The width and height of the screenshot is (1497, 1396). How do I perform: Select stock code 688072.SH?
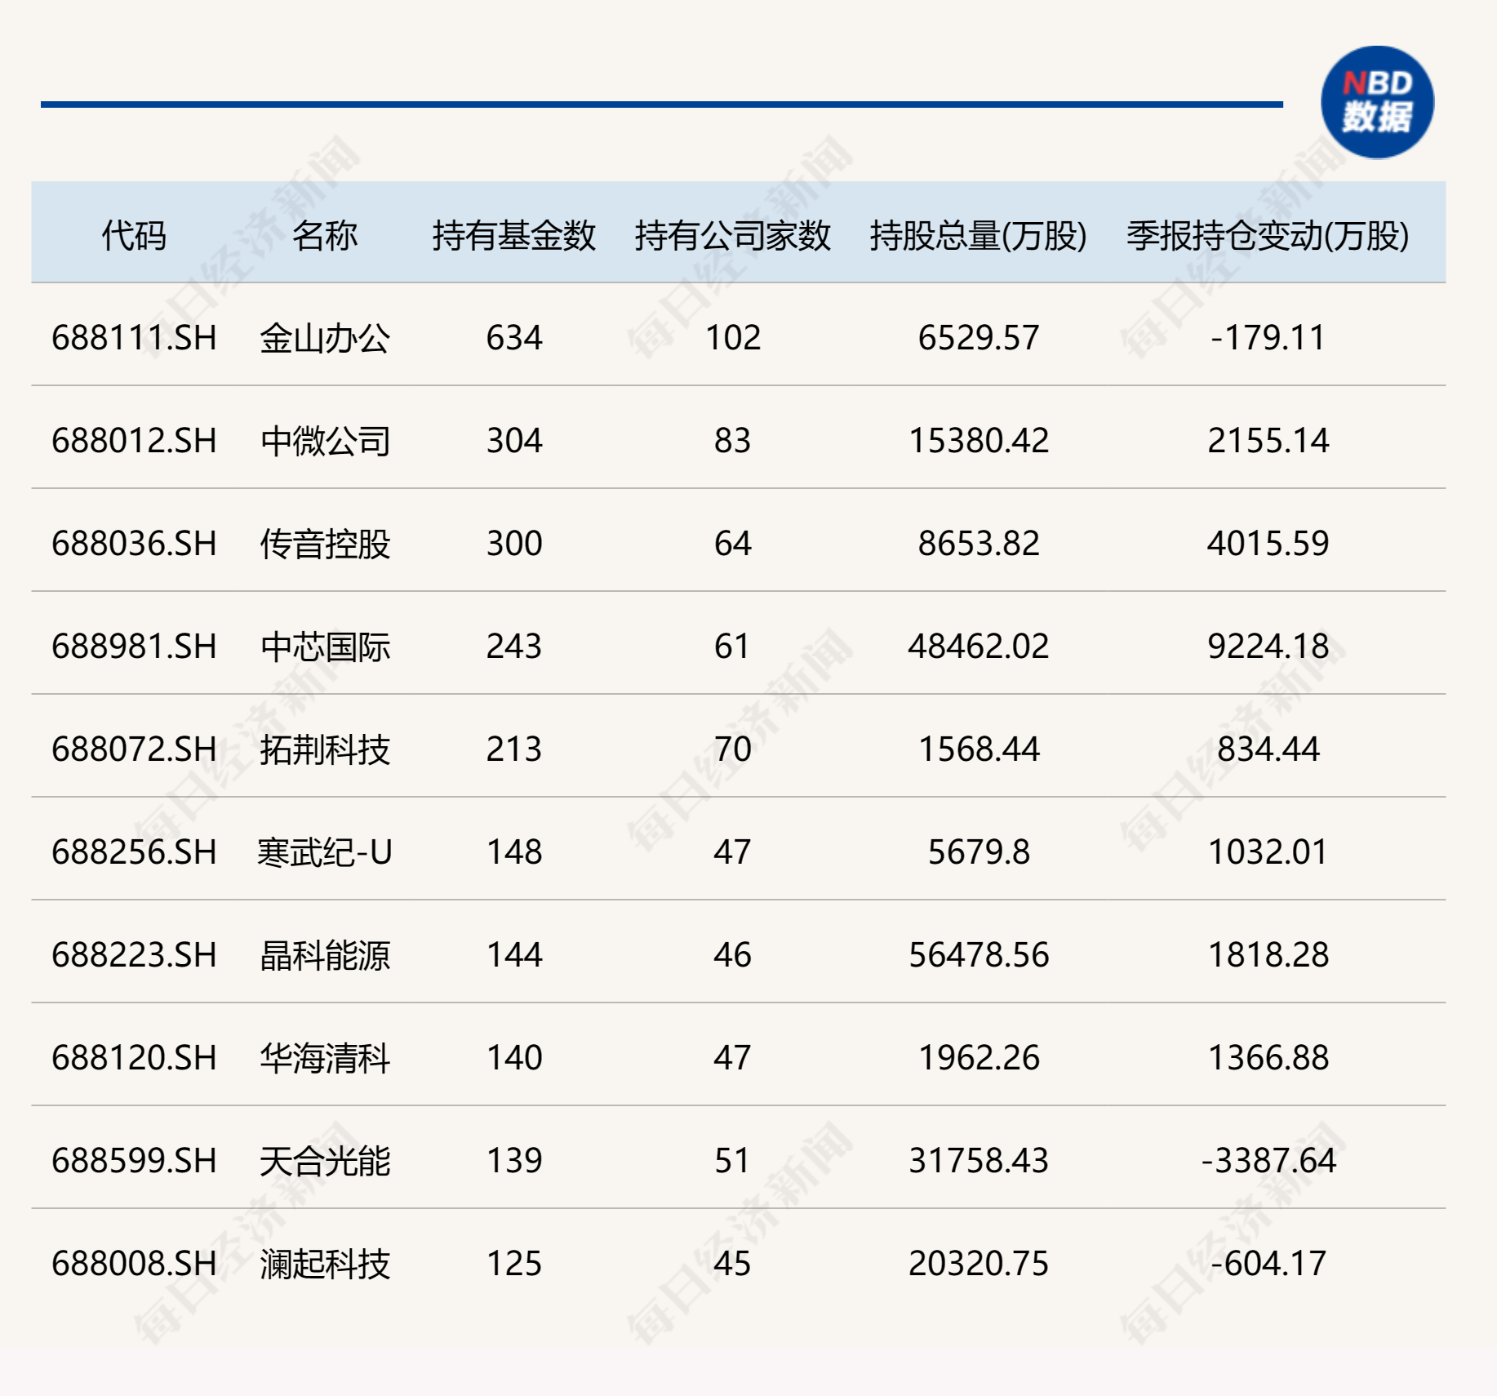tap(134, 749)
